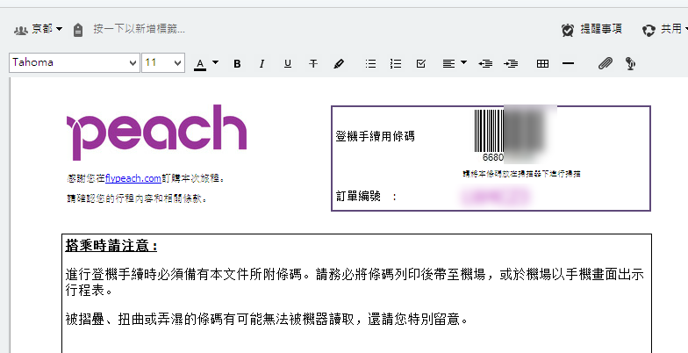Click the notebook people icon beside 京都

tap(21, 30)
